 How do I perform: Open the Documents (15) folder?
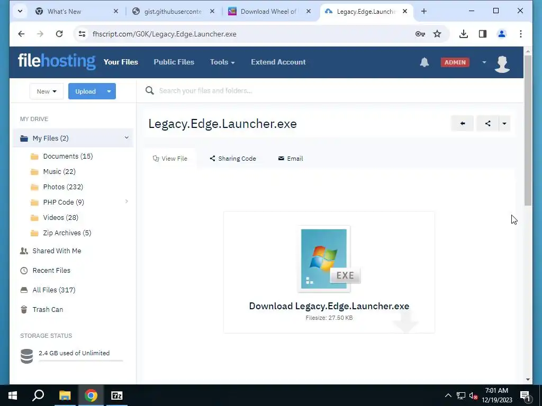tap(68, 156)
